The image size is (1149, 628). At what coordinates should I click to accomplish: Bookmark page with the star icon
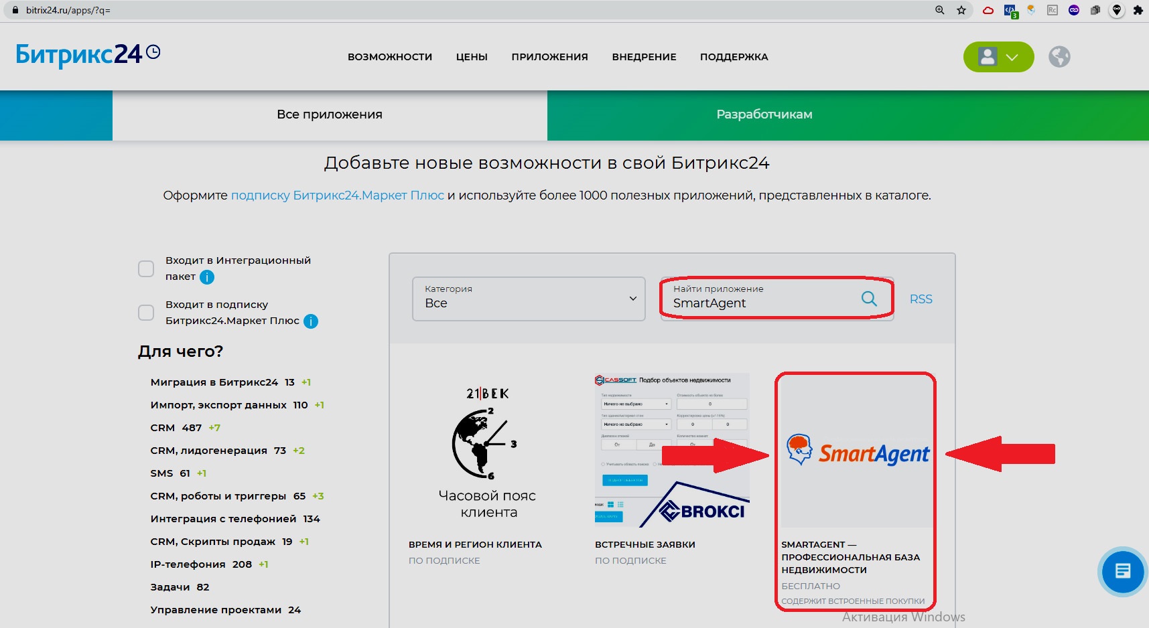coord(961,10)
